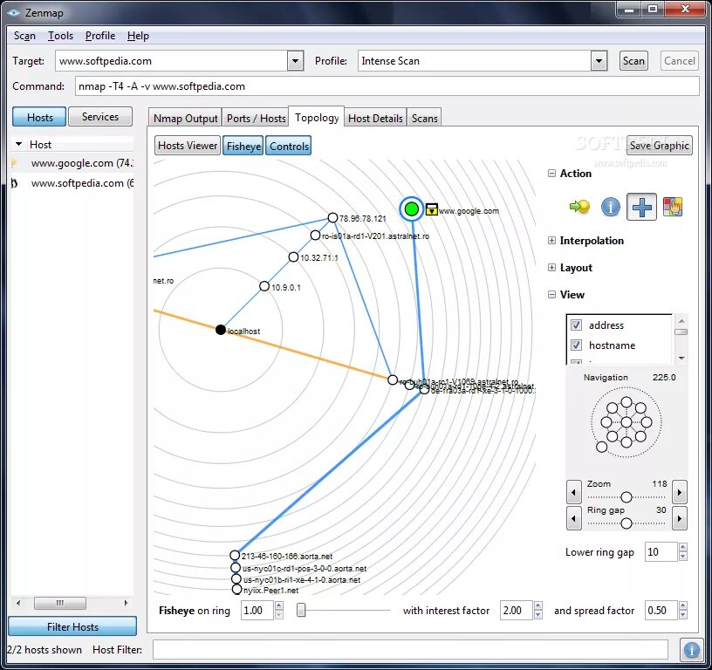Click the Command input field
Viewport: 712px width, 670px height.
387,86
